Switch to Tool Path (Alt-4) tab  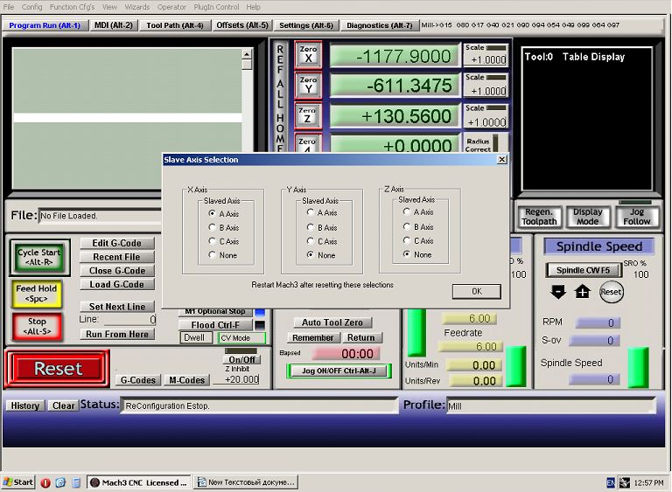point(175,25)
